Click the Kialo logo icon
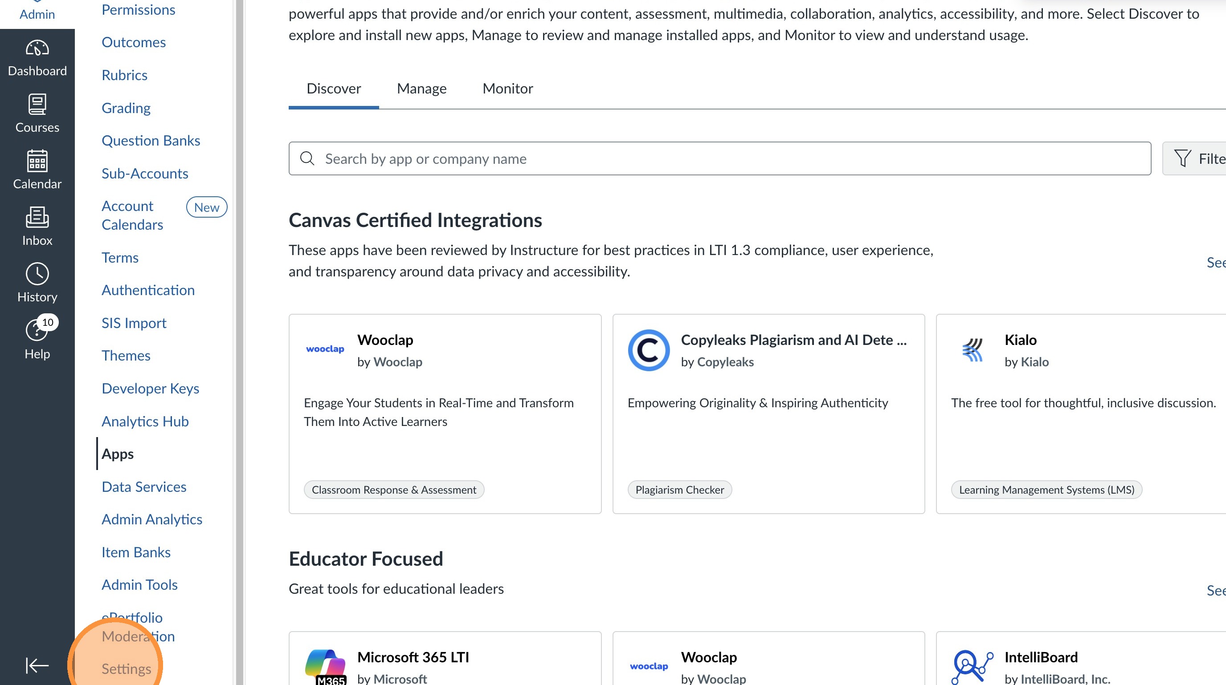Image resolution: width=1226 pixels, height=685 pixels. (973, 350)
